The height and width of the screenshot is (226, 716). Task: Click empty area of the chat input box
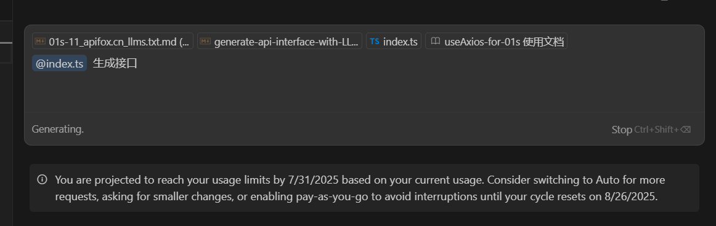pyautogui.click(x=364, y=91)
